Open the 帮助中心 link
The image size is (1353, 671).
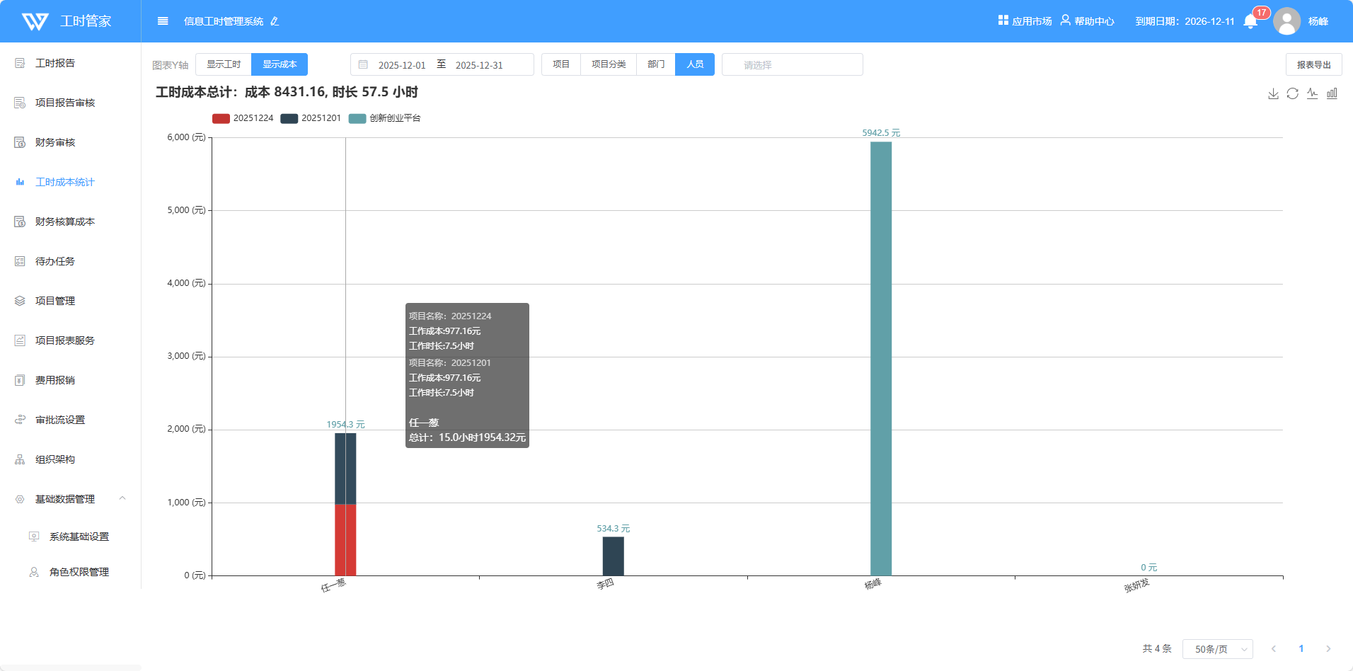[1087, 21]
